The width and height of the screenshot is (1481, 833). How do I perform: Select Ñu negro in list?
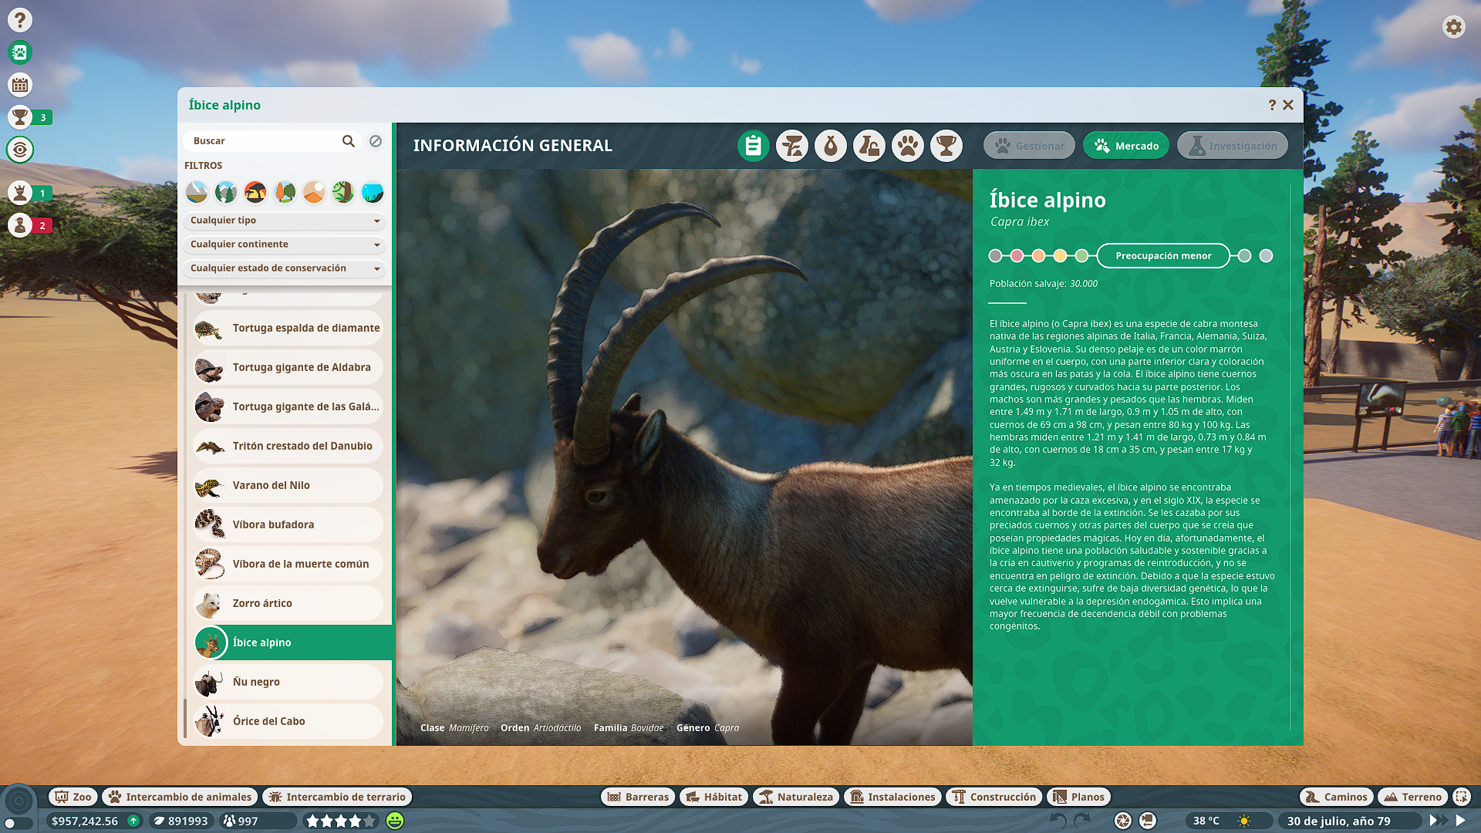pyautogui.click(x=287, y=683)
